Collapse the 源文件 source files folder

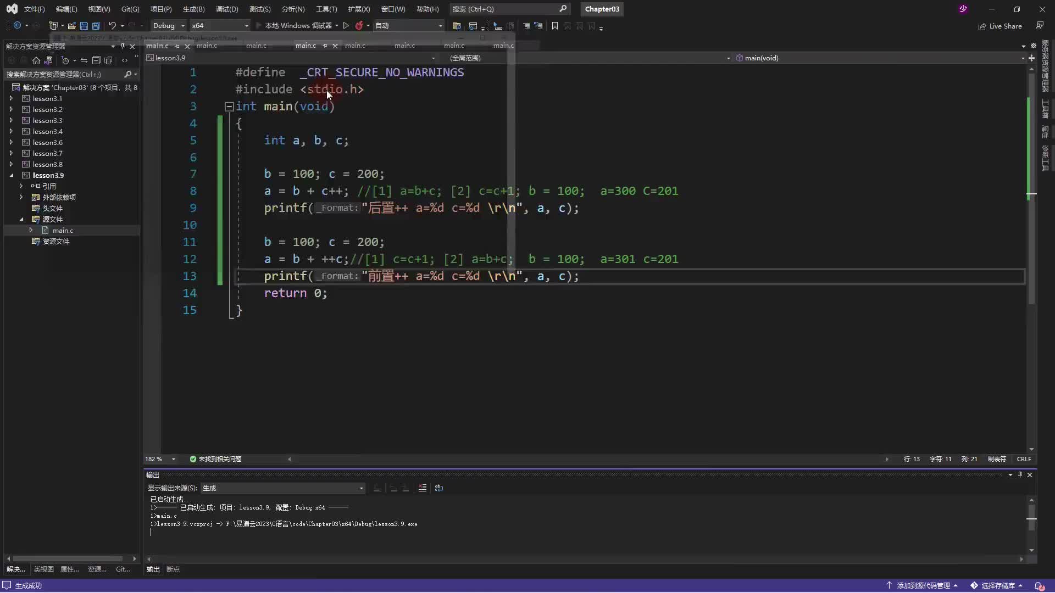[21, 219]
